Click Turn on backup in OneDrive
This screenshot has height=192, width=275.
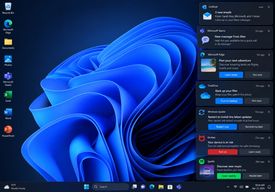pyautogui.click(x=229, y=101)
